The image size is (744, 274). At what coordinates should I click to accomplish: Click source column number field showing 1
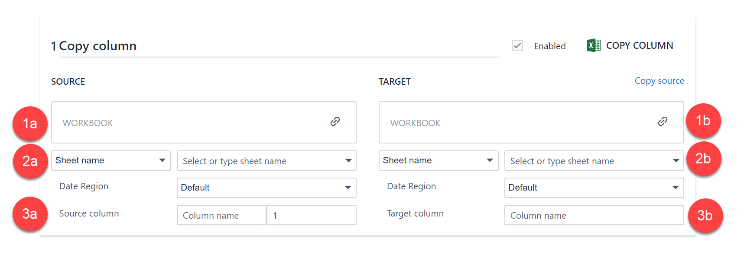click(311, 215)
